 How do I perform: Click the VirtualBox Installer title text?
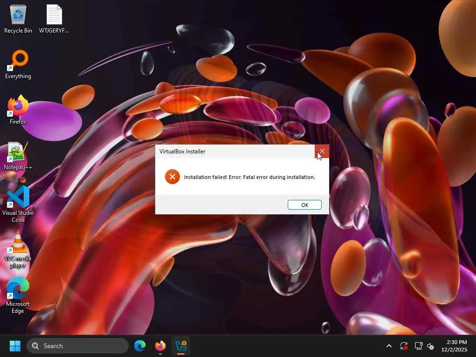click(x=182, y=152)
